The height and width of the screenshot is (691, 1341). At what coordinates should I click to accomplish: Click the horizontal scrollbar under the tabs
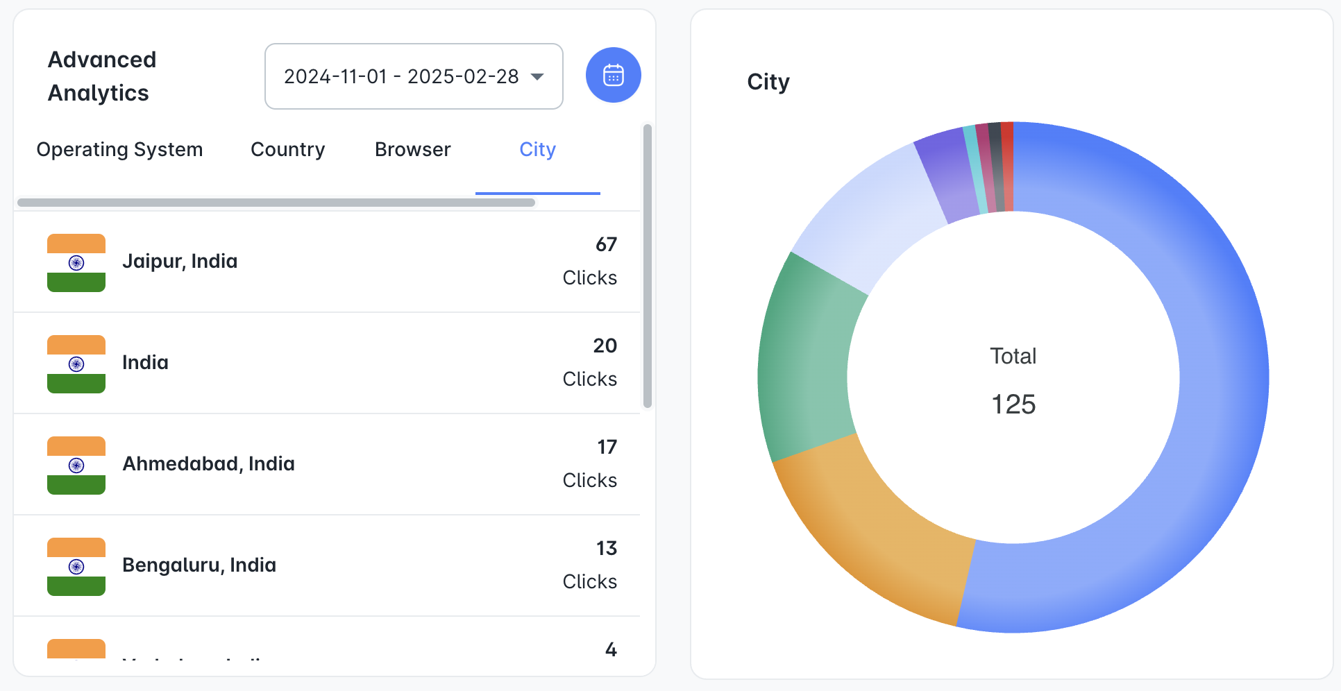tap(276, 203)
